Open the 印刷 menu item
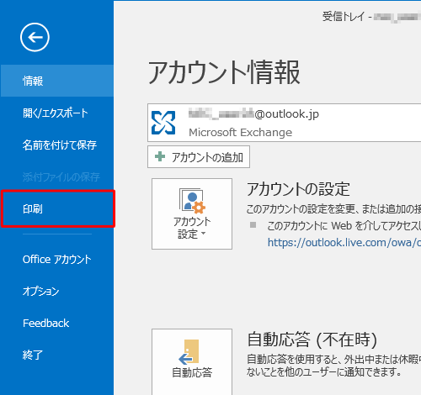The height and width of the screenshot is (395, 421). [x=58, y=208]
